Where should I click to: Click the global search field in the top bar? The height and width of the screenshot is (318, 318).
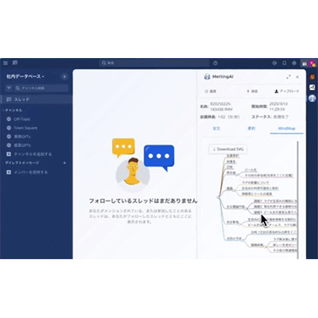154,63
